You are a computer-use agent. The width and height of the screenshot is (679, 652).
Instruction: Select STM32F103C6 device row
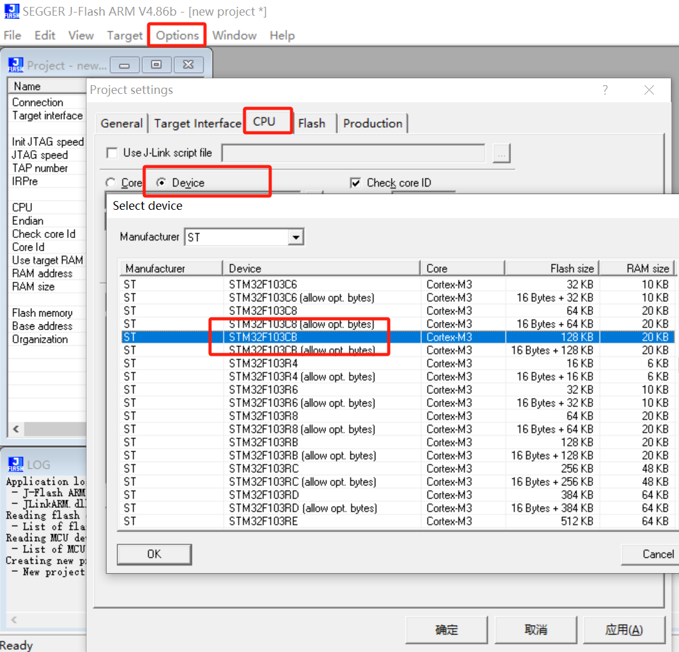pos(397,284)
